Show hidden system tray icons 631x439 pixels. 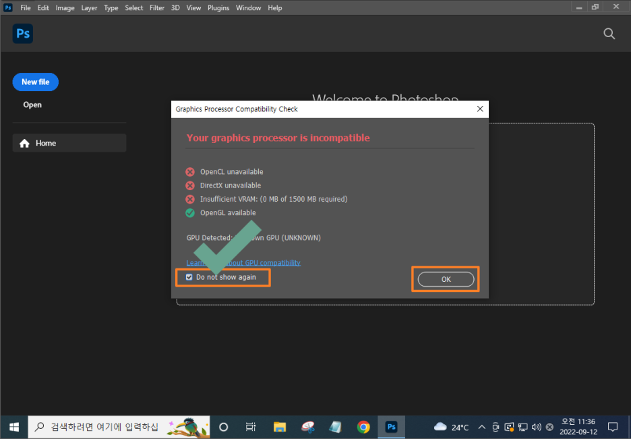click(482, 427)
